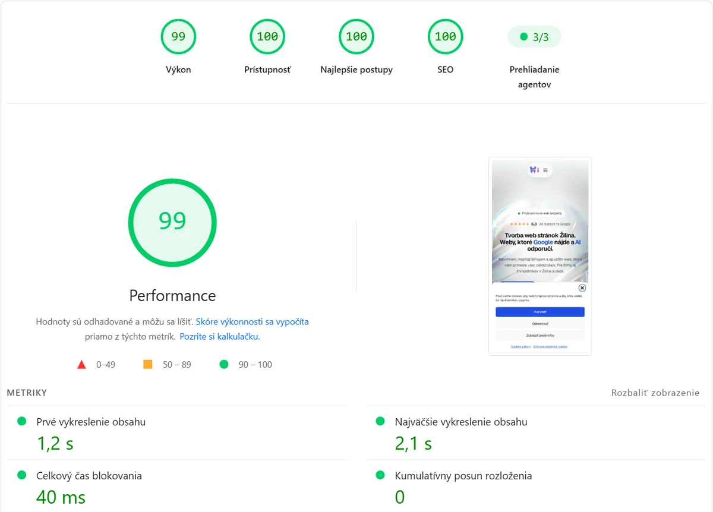Viewport: 713px width, 512px height.
Task: Expand metrics via Rozbaliť zobrazenie
Action: click(x=655, y=393)
